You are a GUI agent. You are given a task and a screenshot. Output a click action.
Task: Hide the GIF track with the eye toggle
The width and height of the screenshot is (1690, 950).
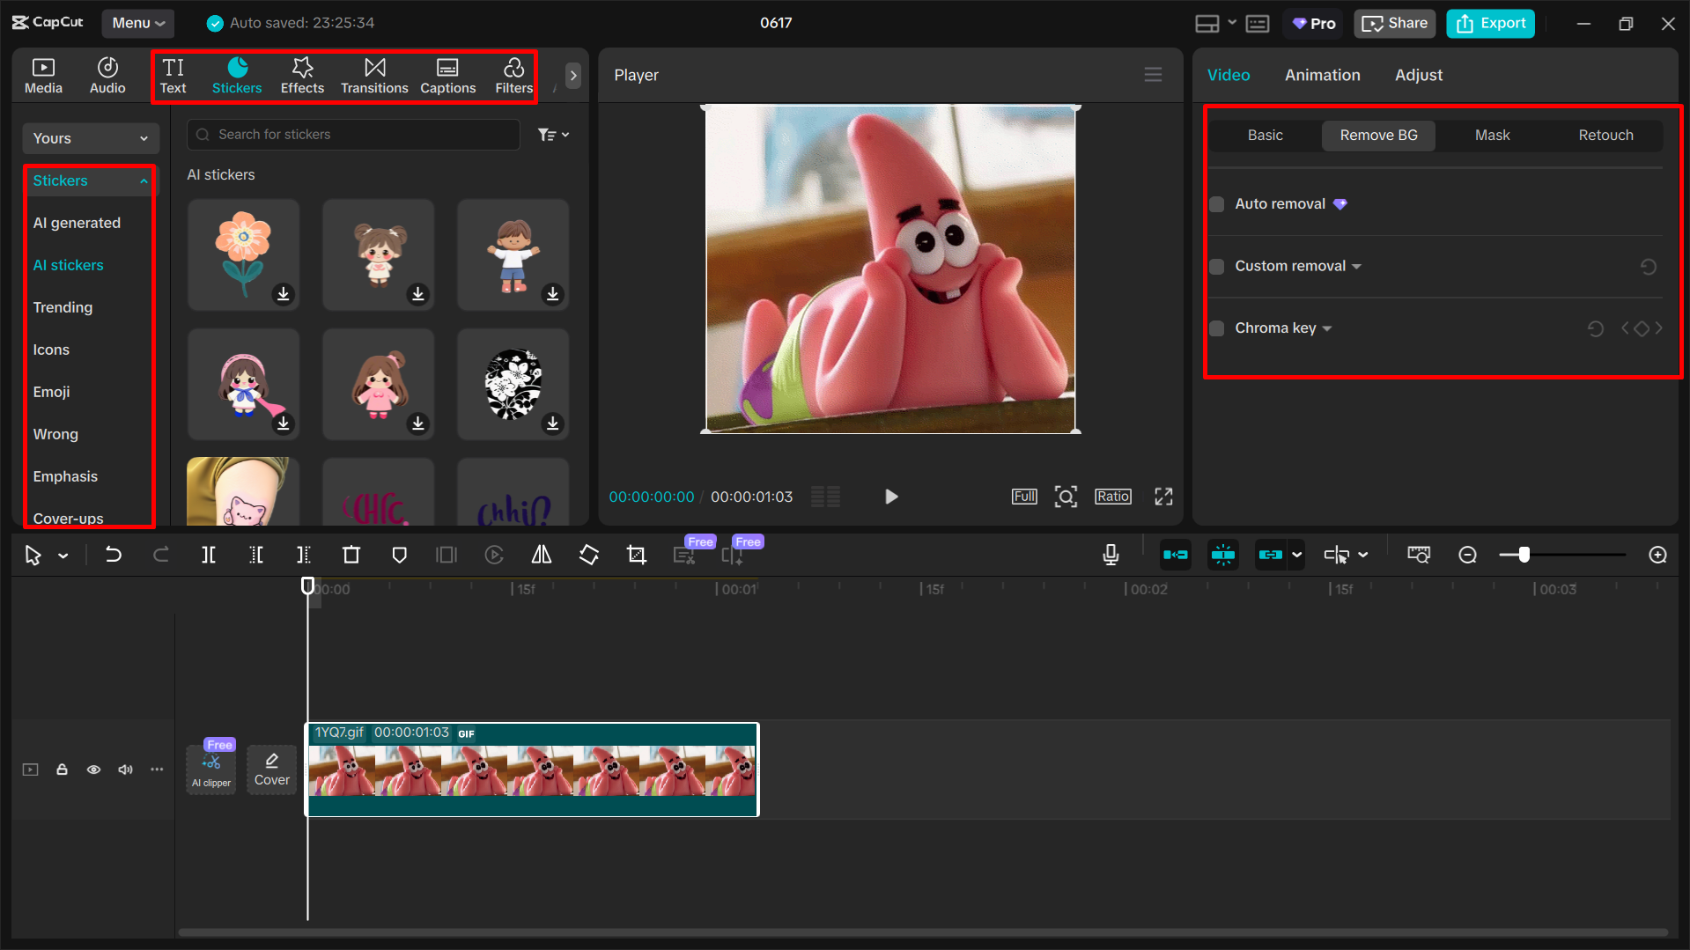click(x=93, y=769)
